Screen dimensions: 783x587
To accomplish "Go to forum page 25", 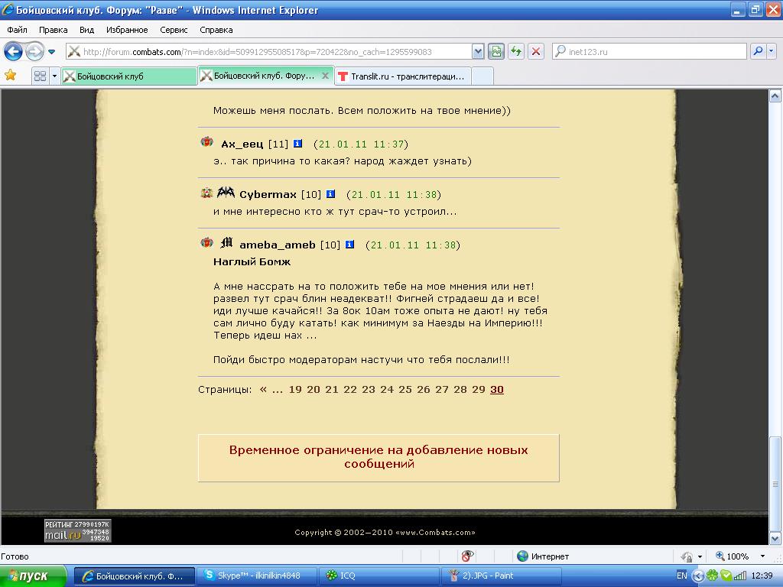I will pos(405,389).
